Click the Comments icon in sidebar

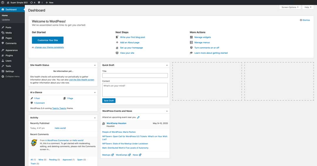pos(3,43)
